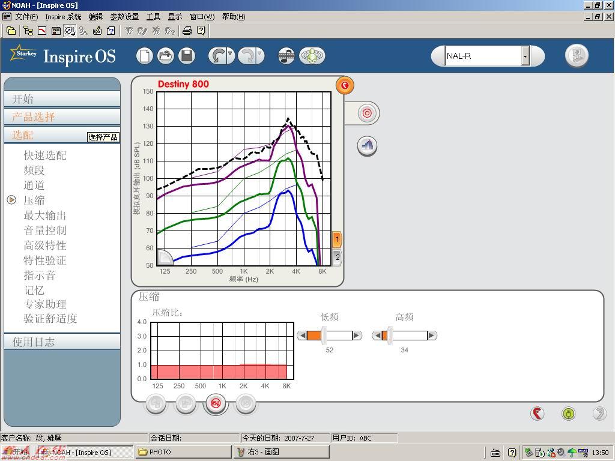Click the tree structure icon in NOAH toolbar
615x461 pixels.
tap(28, 31)
